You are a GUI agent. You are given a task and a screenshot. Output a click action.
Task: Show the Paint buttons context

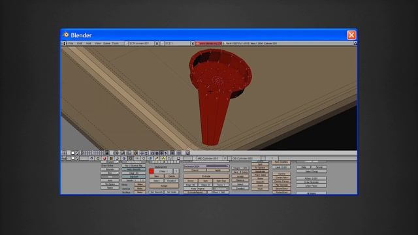pyautogui.click(x=157, y=158)
